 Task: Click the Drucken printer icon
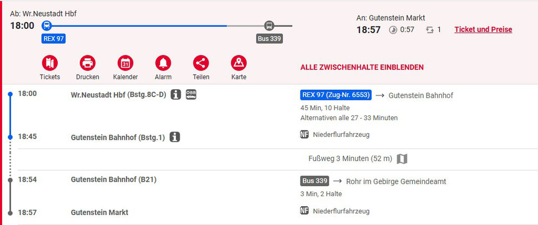pos(88,63)
